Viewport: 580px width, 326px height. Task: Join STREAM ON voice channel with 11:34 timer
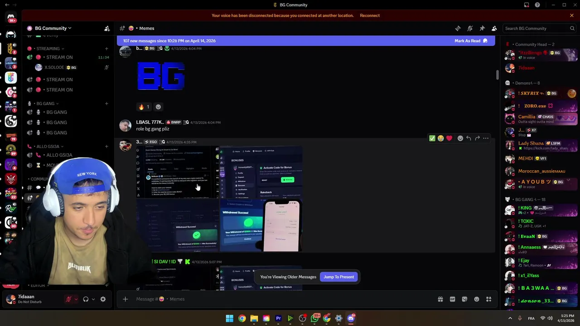pos(68,57)
